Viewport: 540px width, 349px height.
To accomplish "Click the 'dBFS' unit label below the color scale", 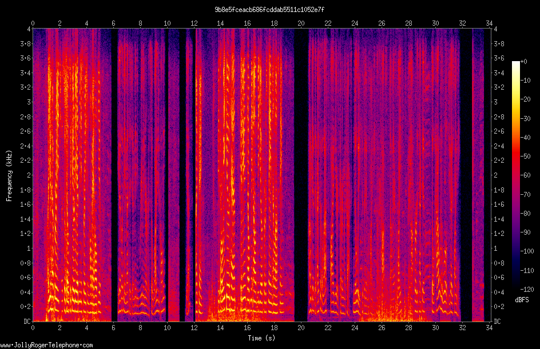I will (x=522, y=300).
